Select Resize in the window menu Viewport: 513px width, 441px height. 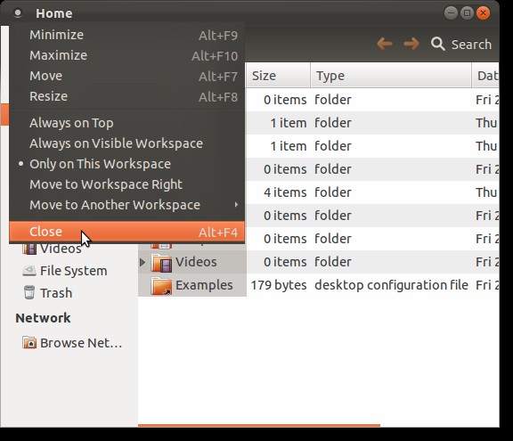click(127, 96)
